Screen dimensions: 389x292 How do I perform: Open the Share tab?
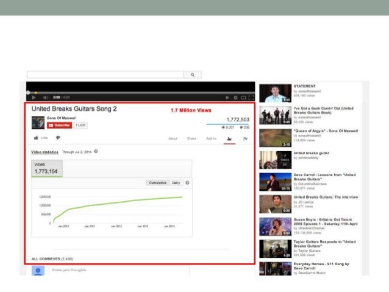[191, 138]
